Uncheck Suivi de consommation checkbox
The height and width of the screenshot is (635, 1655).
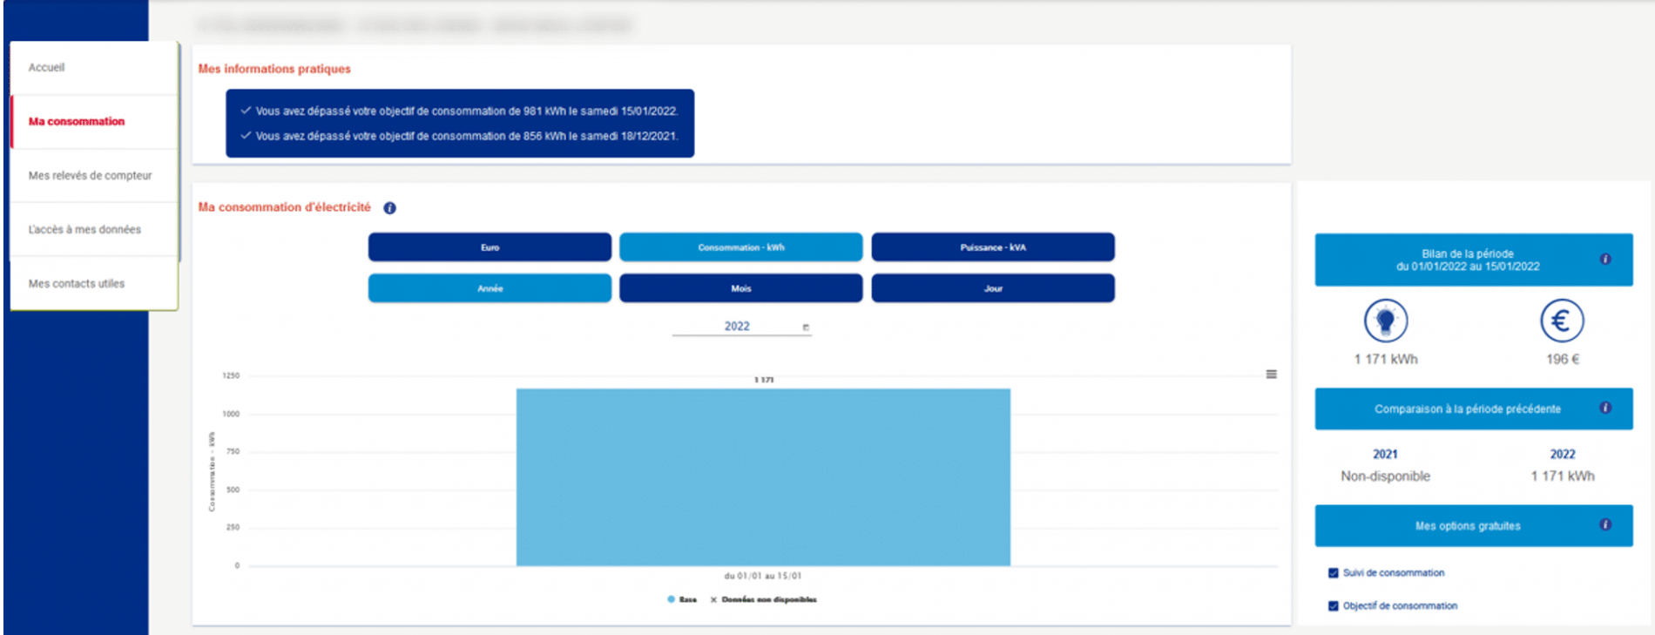(1333, 573)
